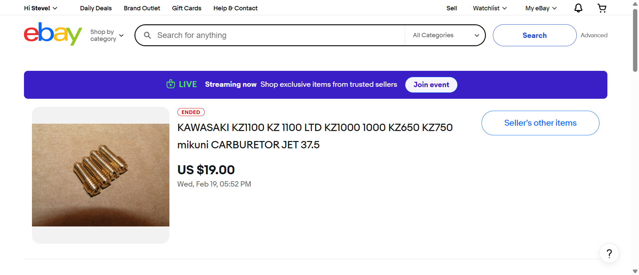Open Help & Contact
This screenshot has width=639, height=275.
(235, 8)
